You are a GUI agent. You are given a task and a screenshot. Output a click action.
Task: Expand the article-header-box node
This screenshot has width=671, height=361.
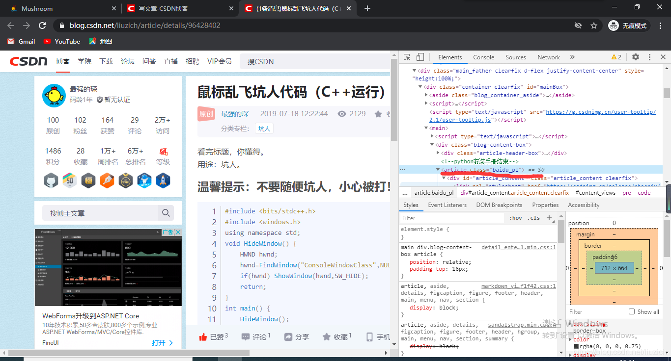tap(438, 153)
